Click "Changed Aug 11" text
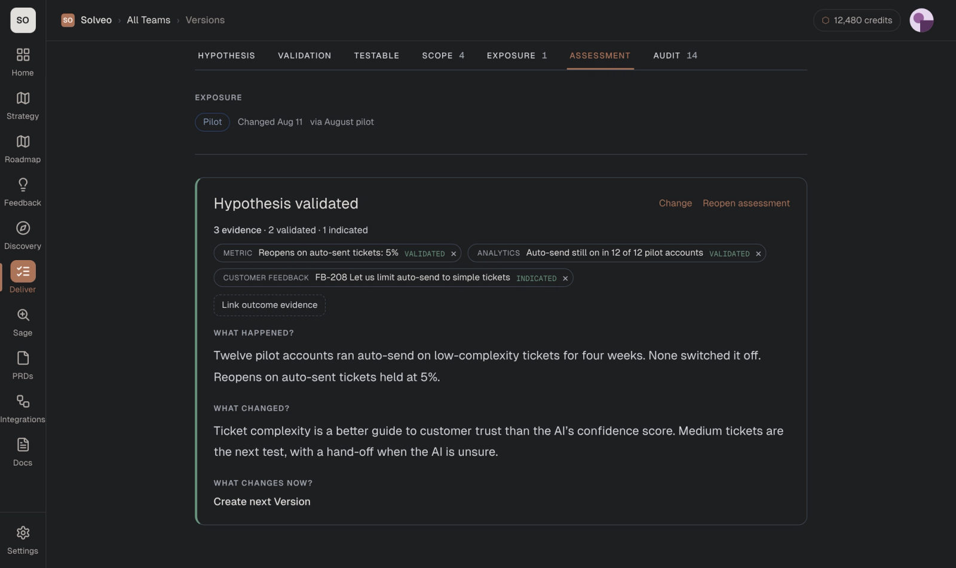 pos(270,122)
